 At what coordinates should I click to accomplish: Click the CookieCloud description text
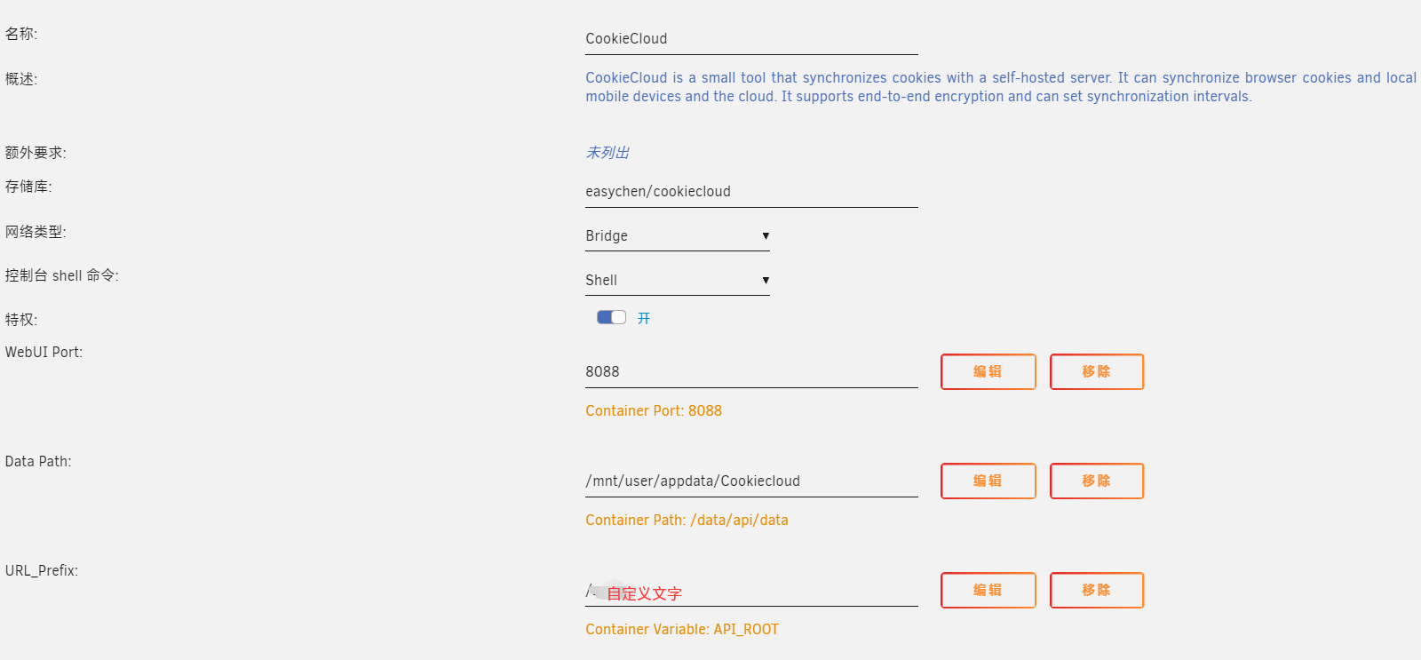[1001, 87]
